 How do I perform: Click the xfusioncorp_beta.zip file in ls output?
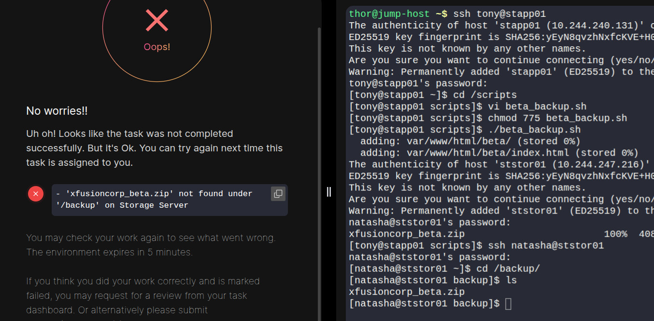pos(407,292)
